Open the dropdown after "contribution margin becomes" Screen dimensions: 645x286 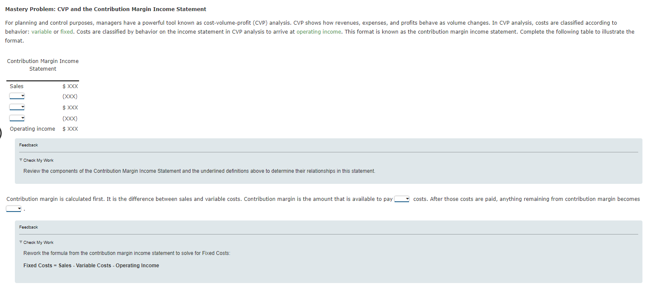pos(13,209)
